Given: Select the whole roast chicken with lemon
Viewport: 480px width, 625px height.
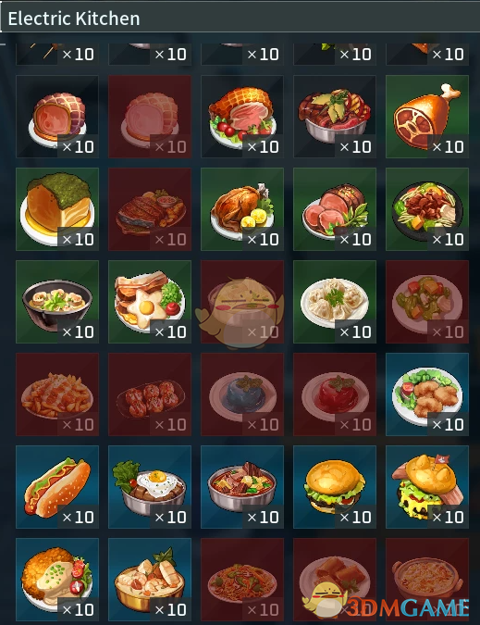Looking at the screenshot, I should pos(242,209).
